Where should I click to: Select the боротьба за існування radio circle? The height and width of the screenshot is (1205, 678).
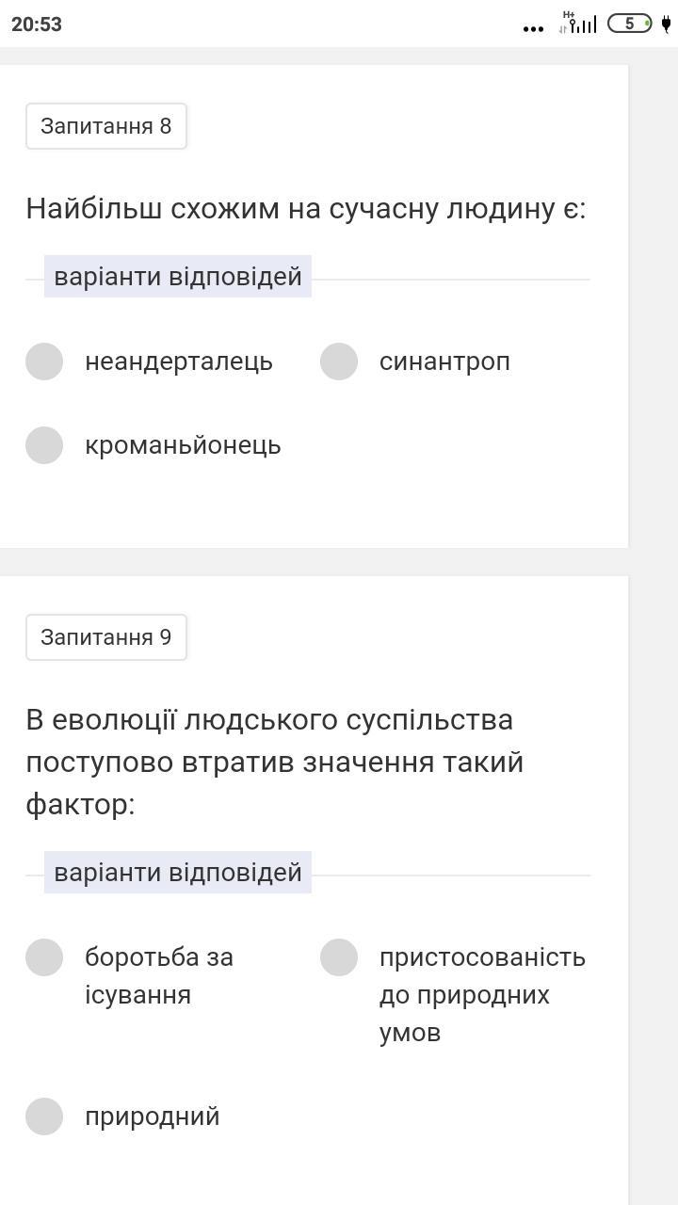click(x=44, y=957)
